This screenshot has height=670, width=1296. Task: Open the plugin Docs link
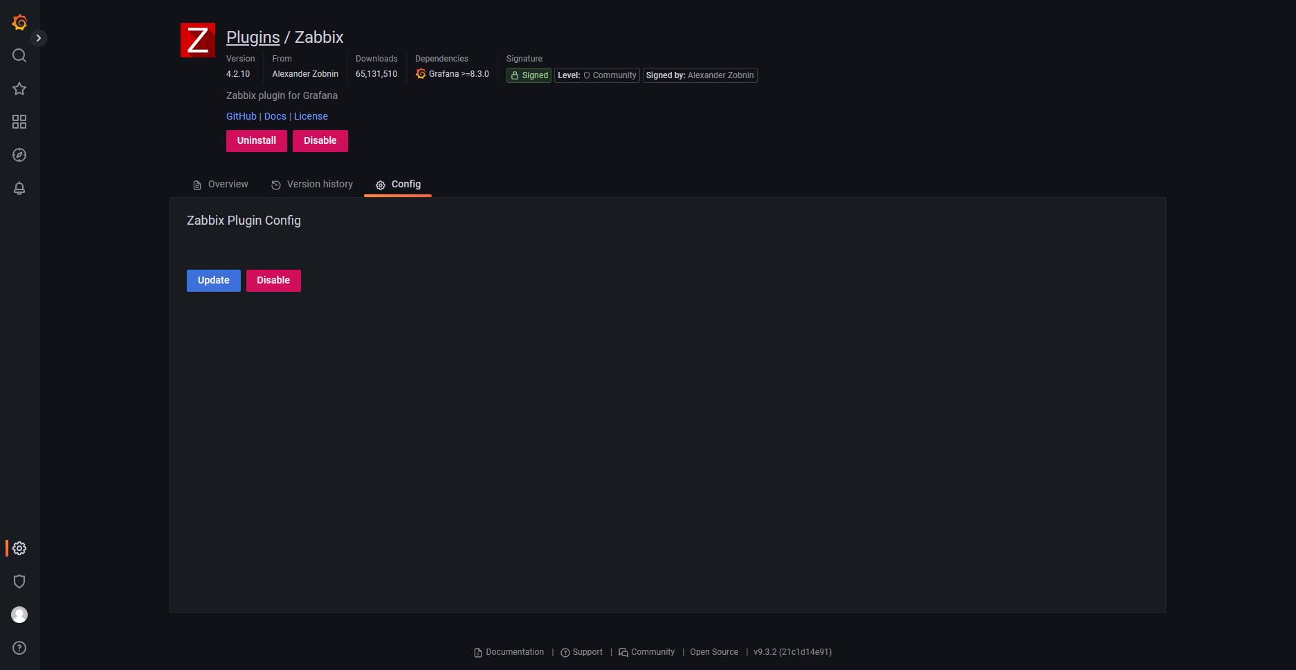pos(275,116)
